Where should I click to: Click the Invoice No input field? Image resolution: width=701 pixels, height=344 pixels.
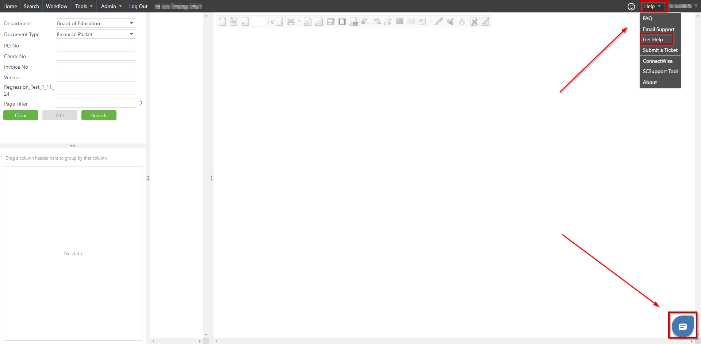tap(96, 67)
